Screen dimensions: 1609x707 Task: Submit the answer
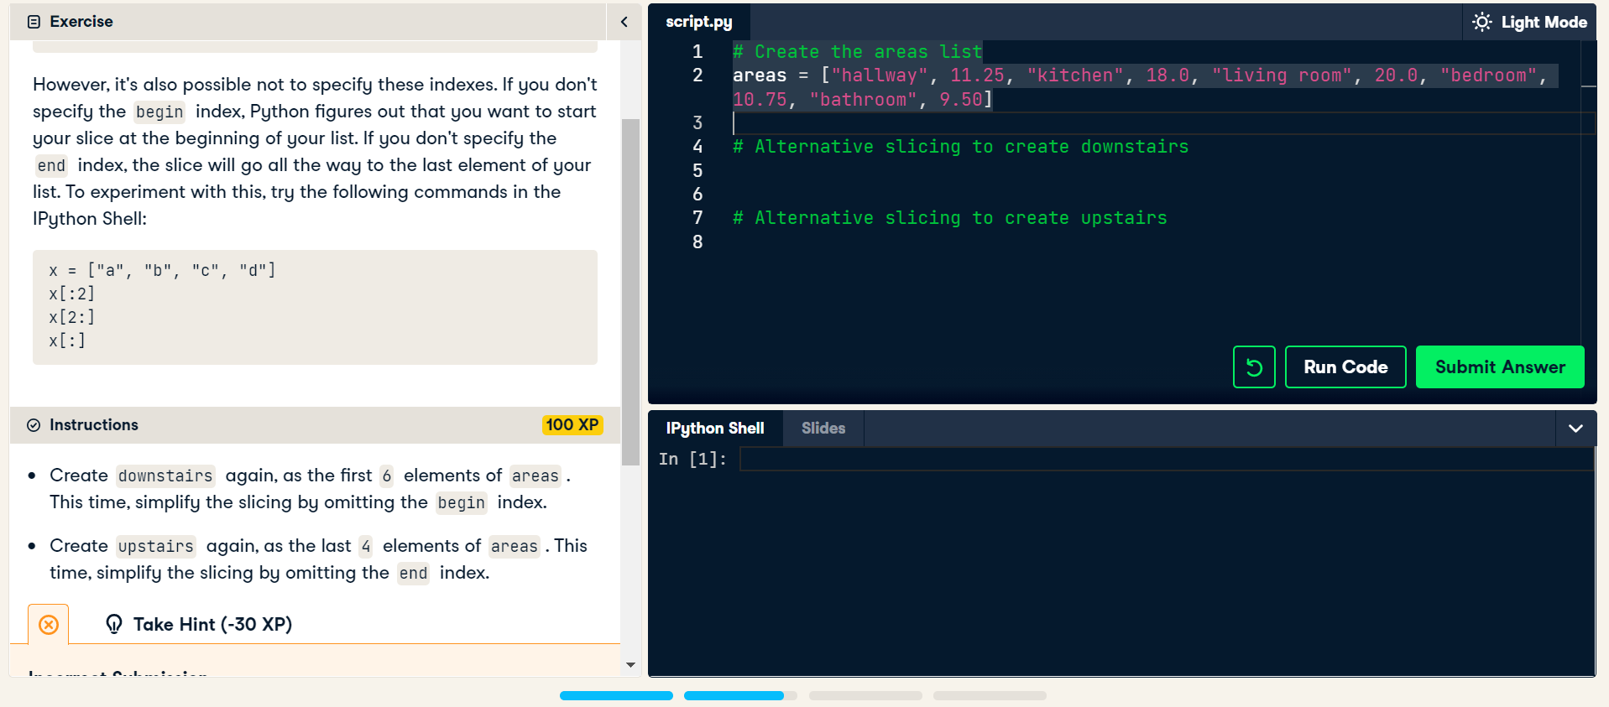(x=1500, y=366)
